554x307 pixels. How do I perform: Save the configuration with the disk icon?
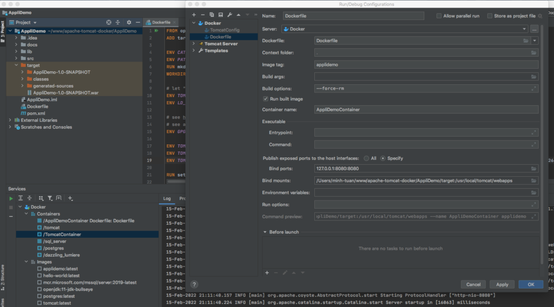220,15
